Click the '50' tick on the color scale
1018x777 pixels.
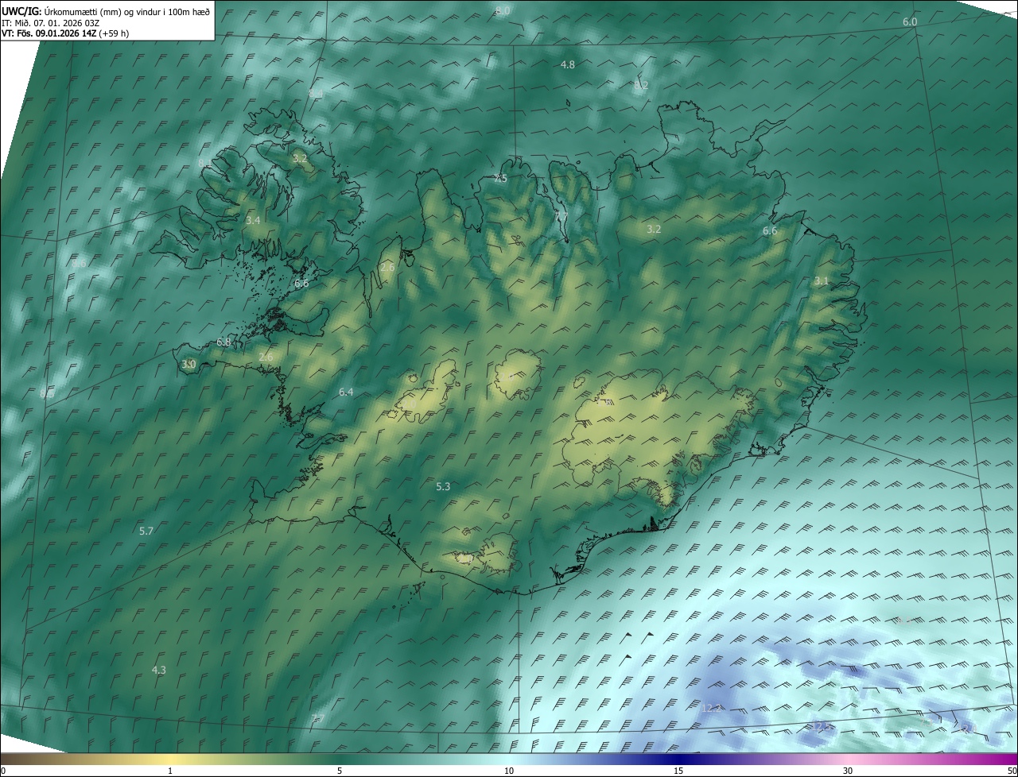tap(1012, 771)
